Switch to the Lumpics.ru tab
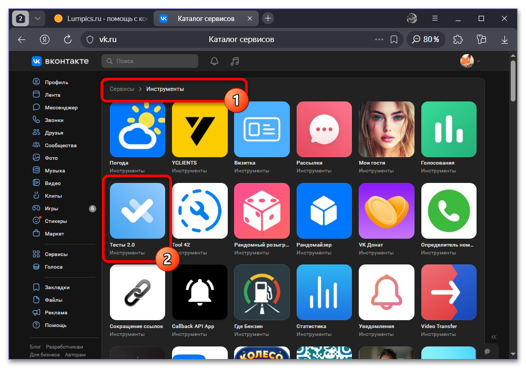This screenshot has height=368, width=526. click(100, 18)
